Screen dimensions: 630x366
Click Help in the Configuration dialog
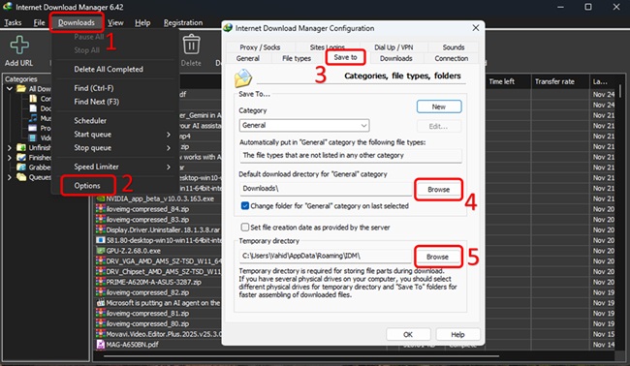click(457, 334)
